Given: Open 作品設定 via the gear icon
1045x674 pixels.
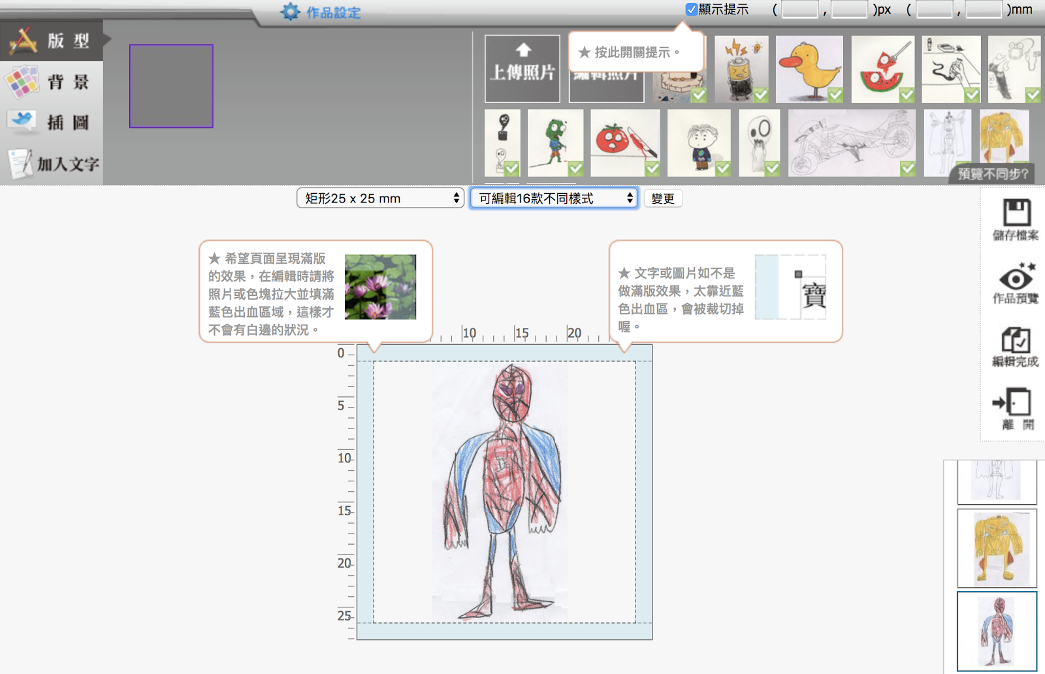Looking at the screenshot, I should pyautogui.click(x=290, y=12).
